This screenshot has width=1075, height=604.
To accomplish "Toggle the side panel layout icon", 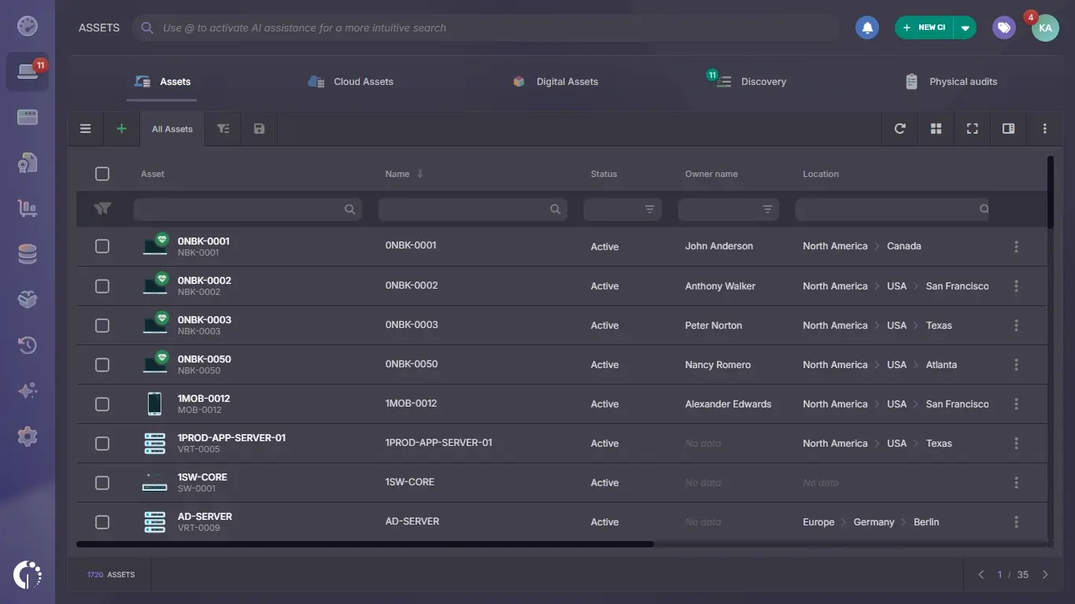I will click(1009, 128).
